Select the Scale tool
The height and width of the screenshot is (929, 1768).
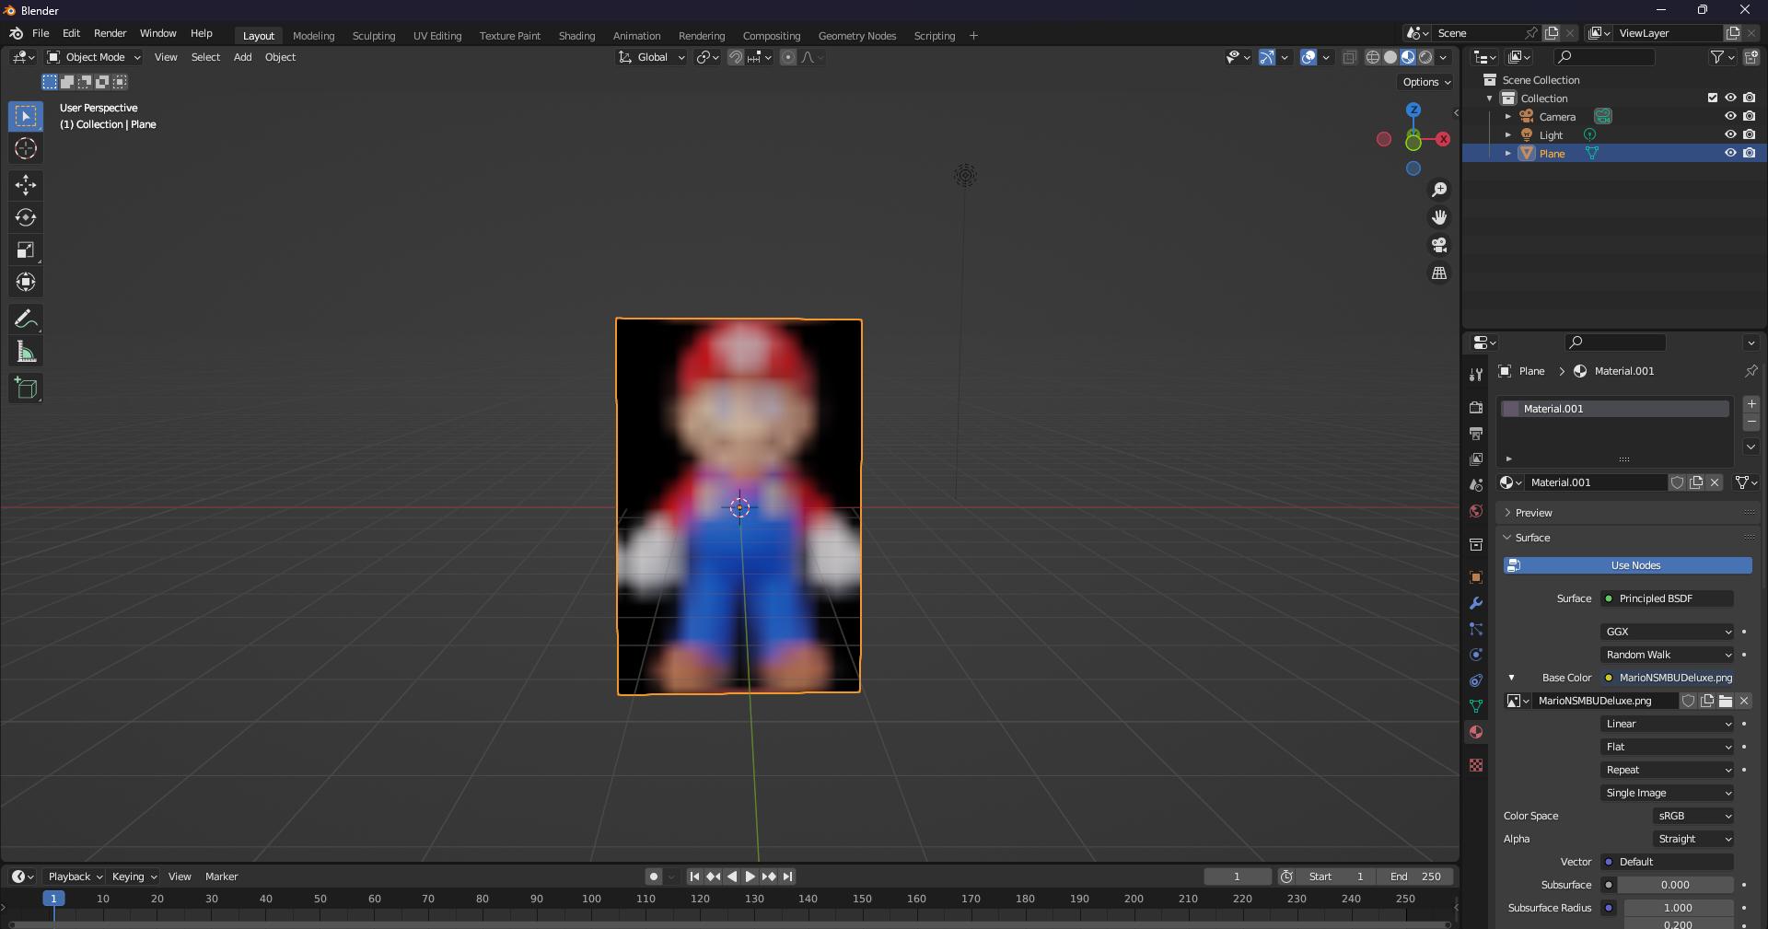pos(26,250)
